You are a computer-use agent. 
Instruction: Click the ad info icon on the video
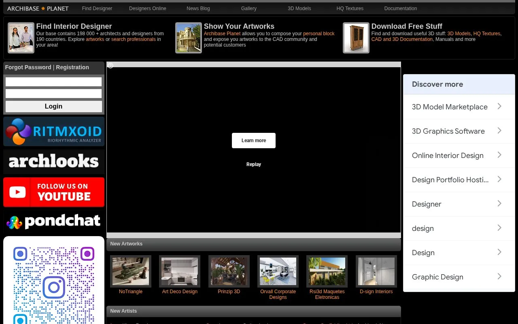tap(110, 66)
